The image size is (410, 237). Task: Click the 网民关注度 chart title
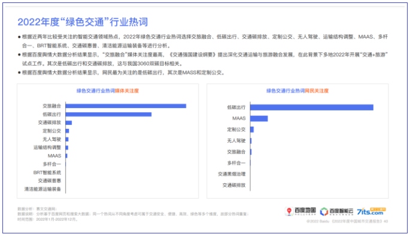click(x=297, y=91)
